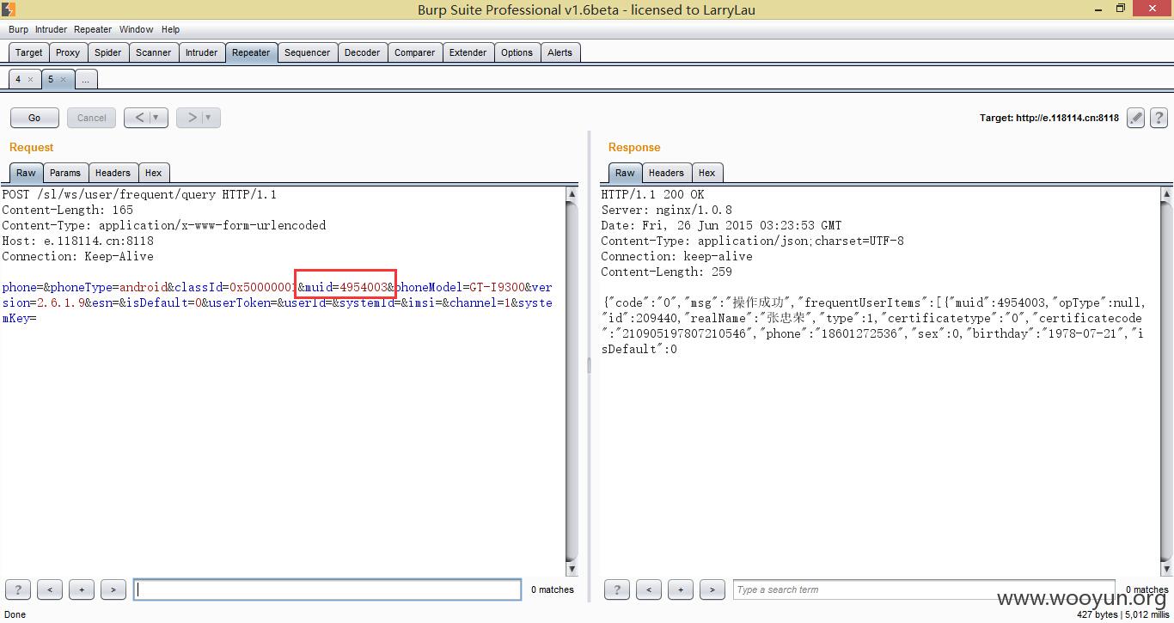Send the request with Go button
Screen dimensions: 1174x623
(x=34, y=118)
